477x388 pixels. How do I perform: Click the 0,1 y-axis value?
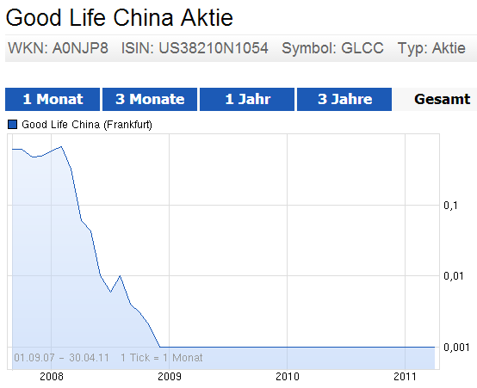450,206
